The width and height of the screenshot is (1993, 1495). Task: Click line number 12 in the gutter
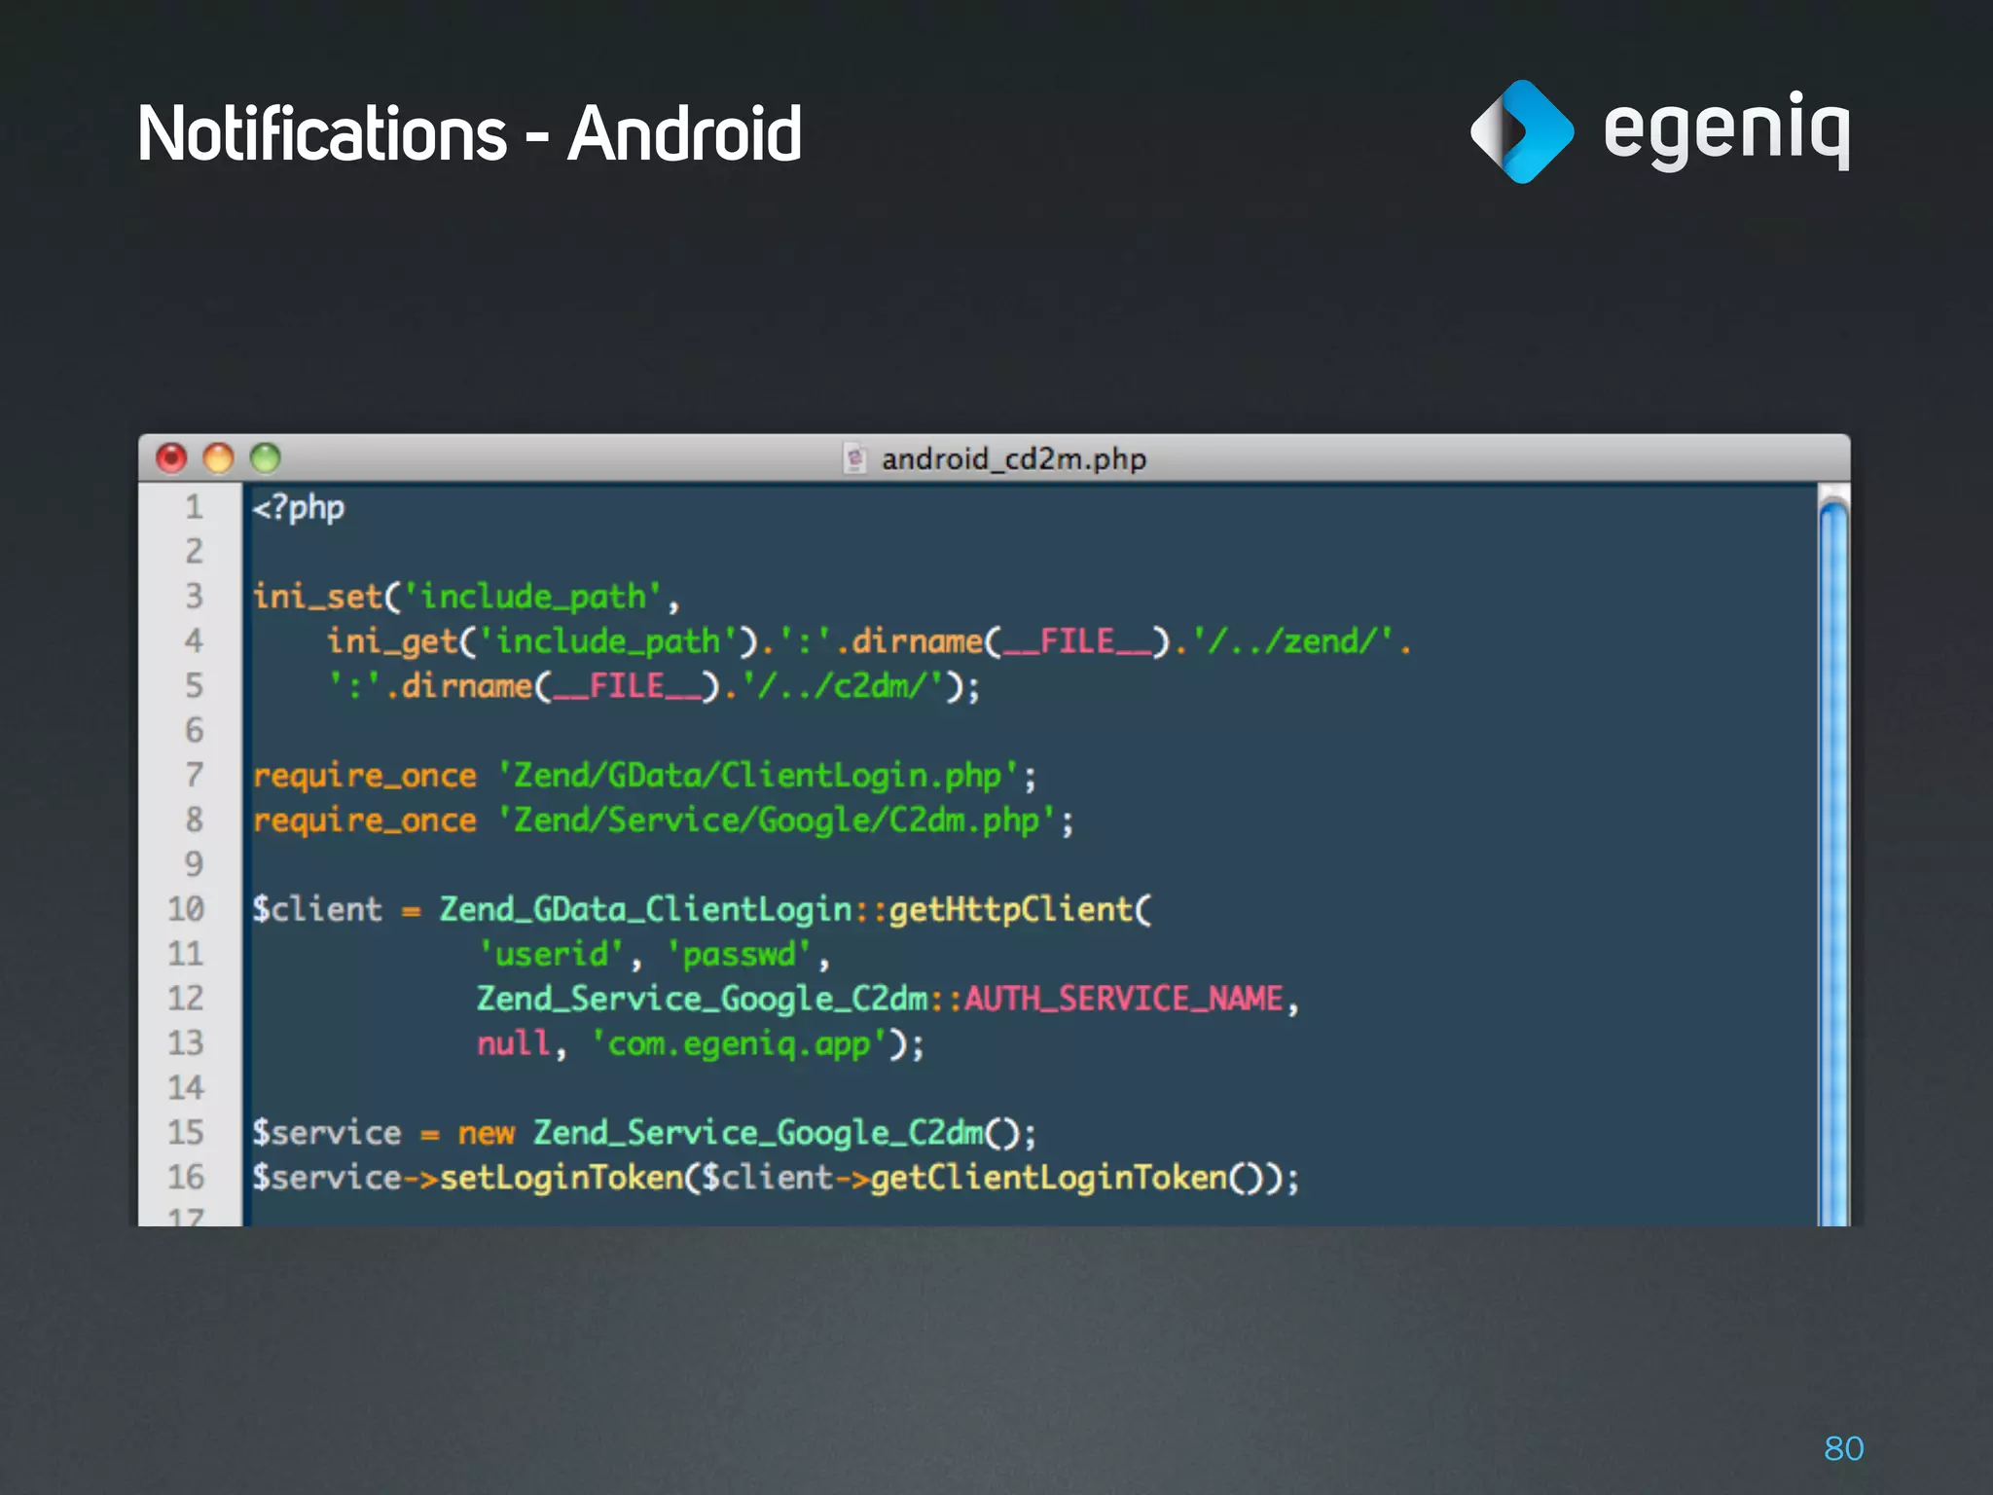[186, 999]
